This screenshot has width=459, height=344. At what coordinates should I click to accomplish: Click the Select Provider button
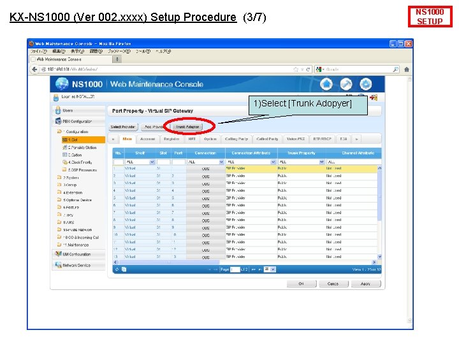coord(122,127)
